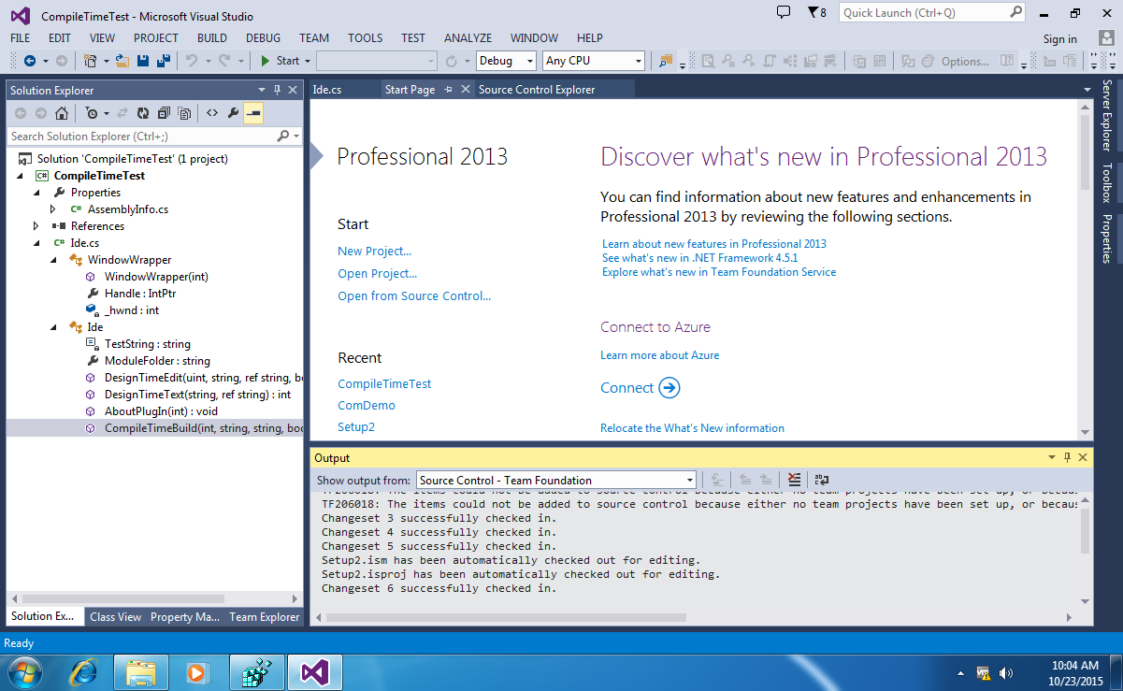Go to Home in Solution Explorer toolbar
Viewport: 1123px width, 691px height.
pyautogui.click(x=61, y=113)
